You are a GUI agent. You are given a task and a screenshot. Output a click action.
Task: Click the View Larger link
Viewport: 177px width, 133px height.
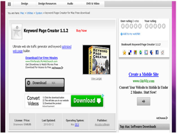point(96,78)
